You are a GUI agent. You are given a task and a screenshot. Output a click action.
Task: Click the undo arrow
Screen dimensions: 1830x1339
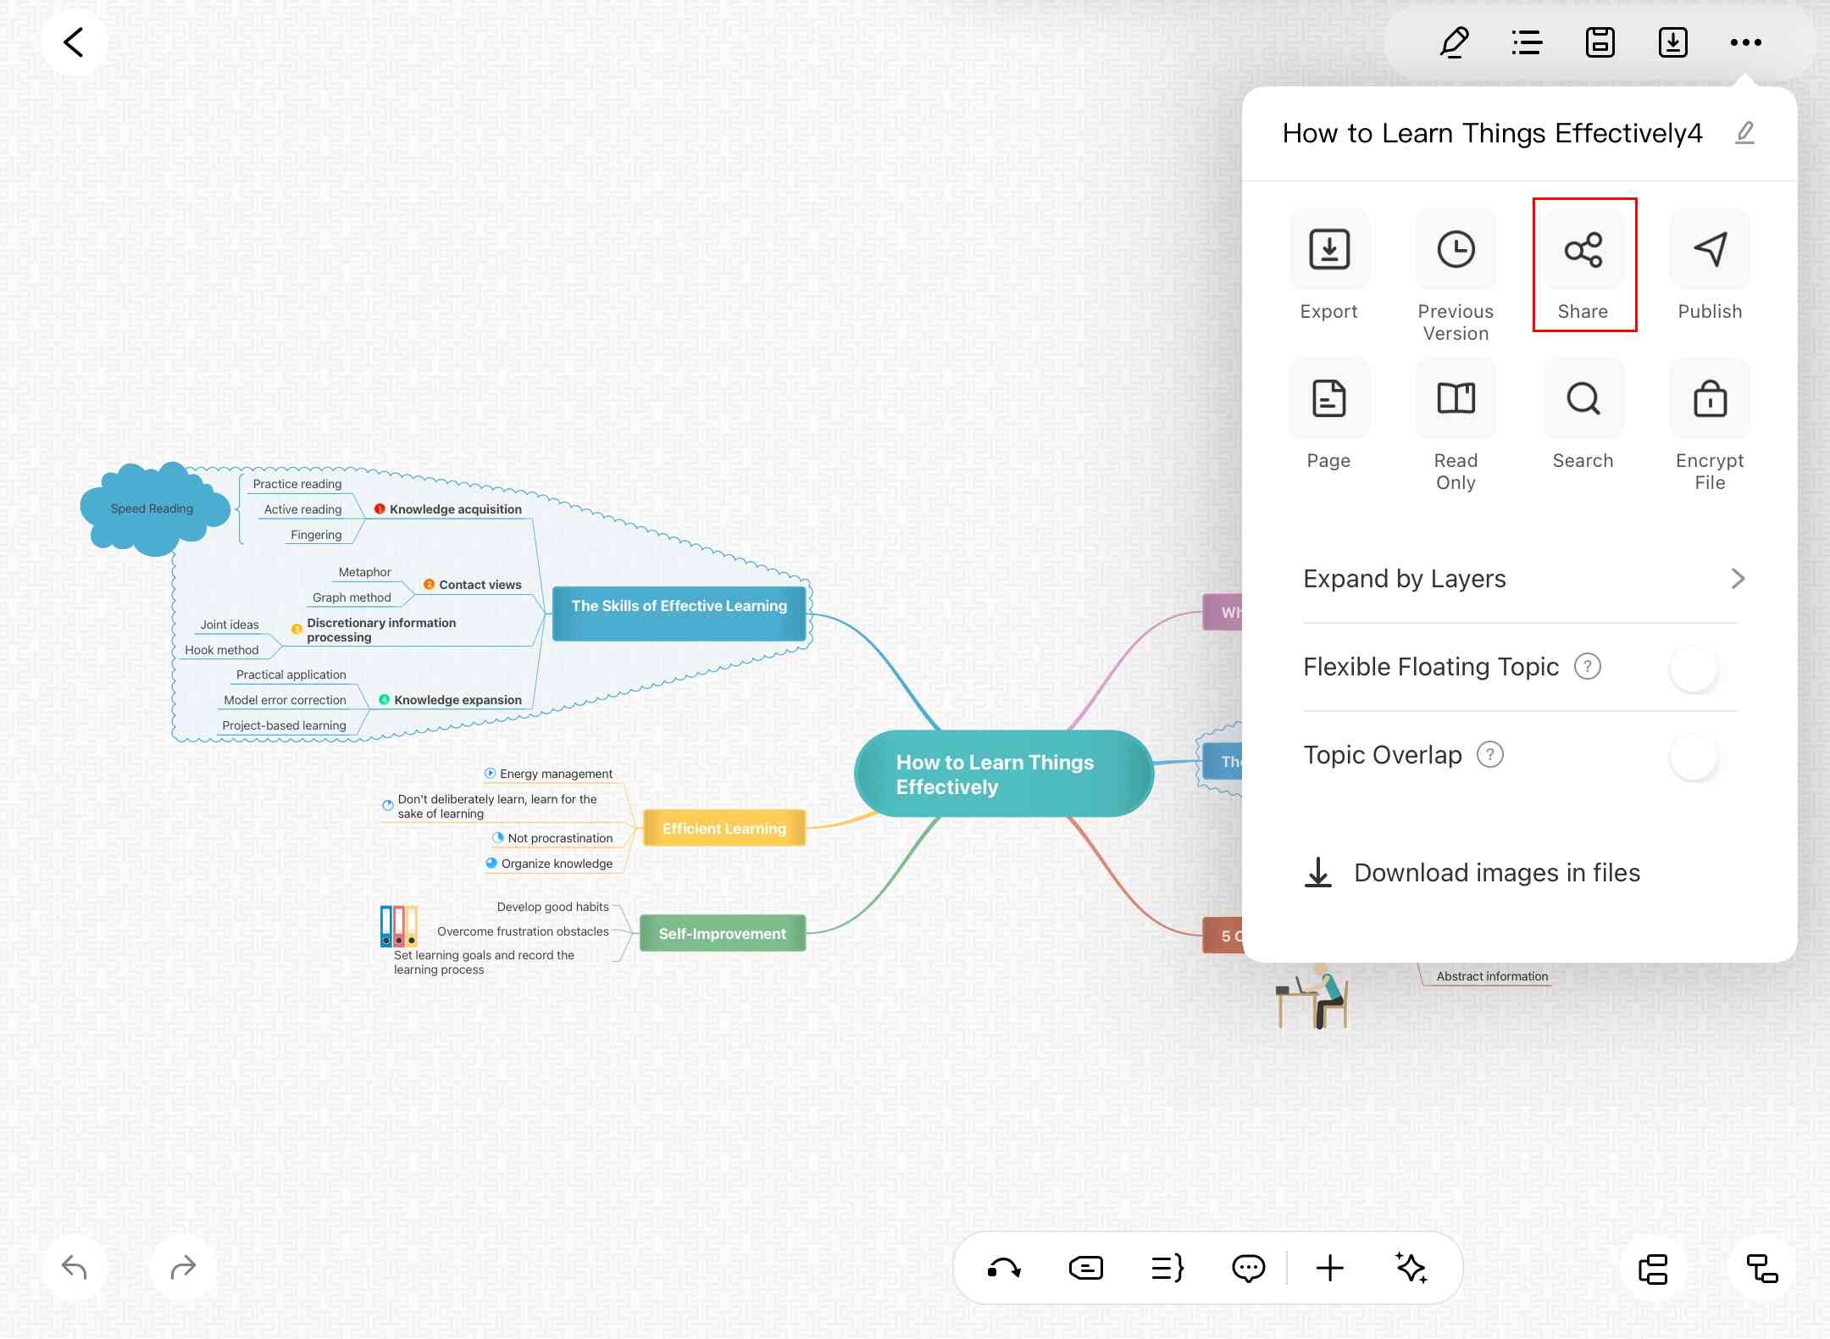tap(75, 1268)
